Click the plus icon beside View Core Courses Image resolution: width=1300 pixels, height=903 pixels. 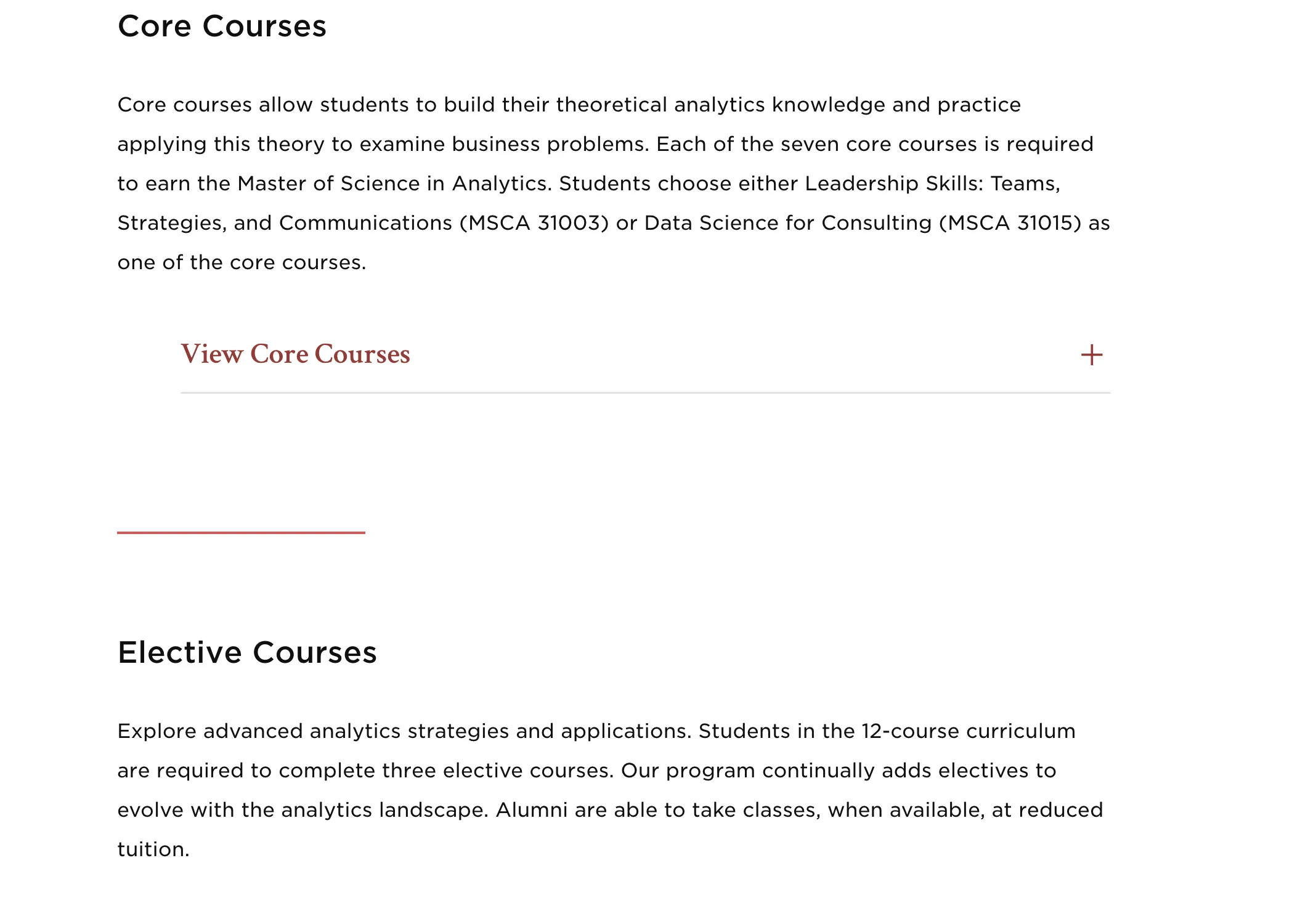click(x=1091, y=355)
